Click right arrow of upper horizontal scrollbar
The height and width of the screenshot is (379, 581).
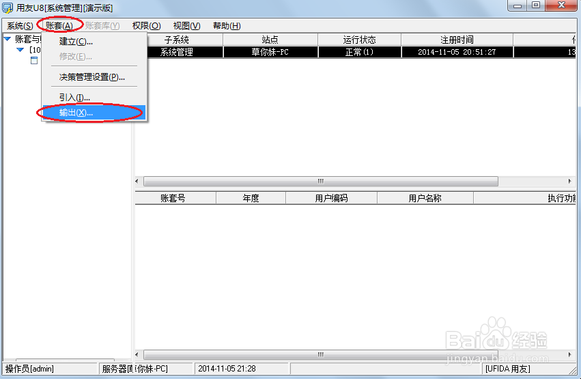[570, 181]
